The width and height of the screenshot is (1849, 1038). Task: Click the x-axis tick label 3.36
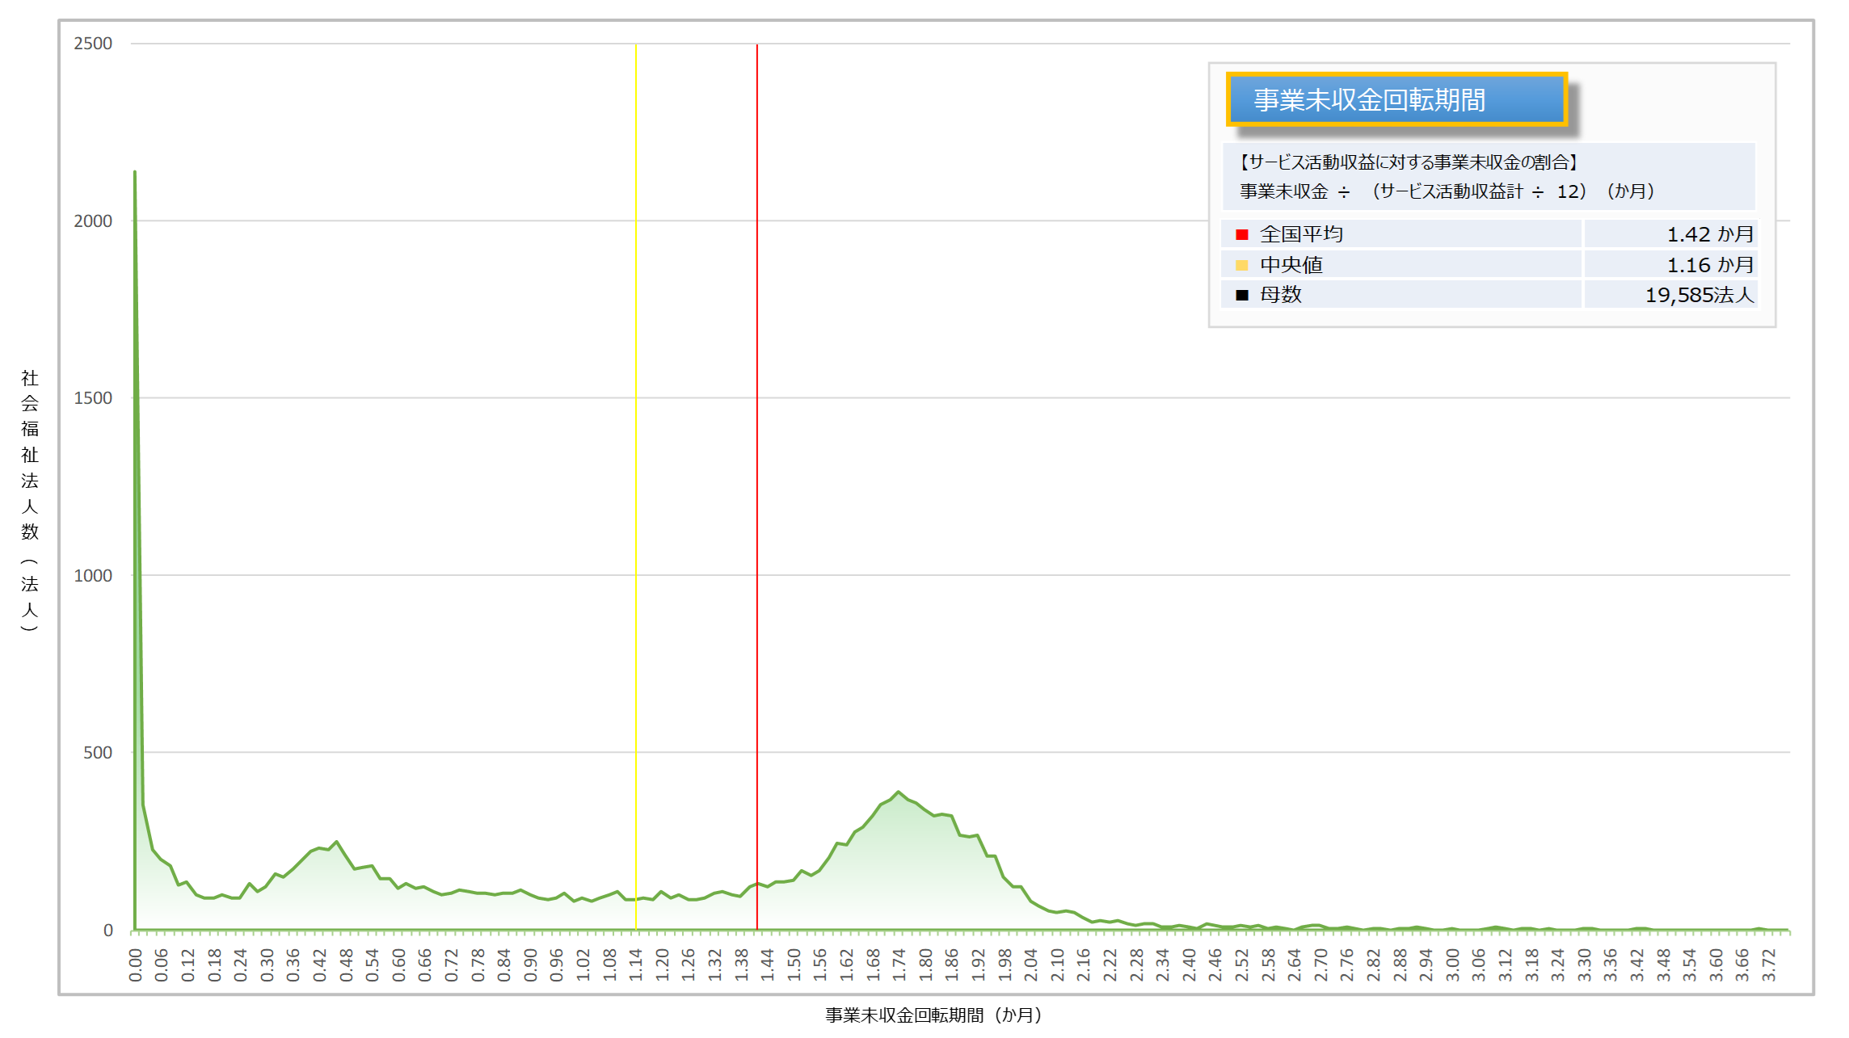tap(1611, 965)
